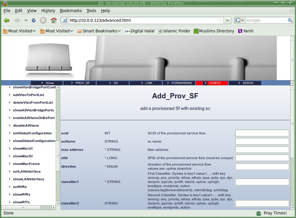
Task: Switch to the PROV_SF tab
Action: [x=80, y=83]
